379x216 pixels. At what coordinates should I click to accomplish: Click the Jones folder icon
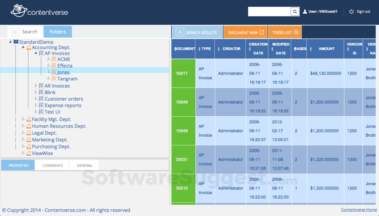[54, 72]
